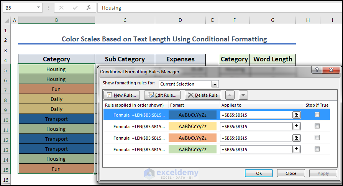Select the orange AaBbCcYyZz format preview
The width and height of the screenshot is (343, 186).
[x=192, y=138]
